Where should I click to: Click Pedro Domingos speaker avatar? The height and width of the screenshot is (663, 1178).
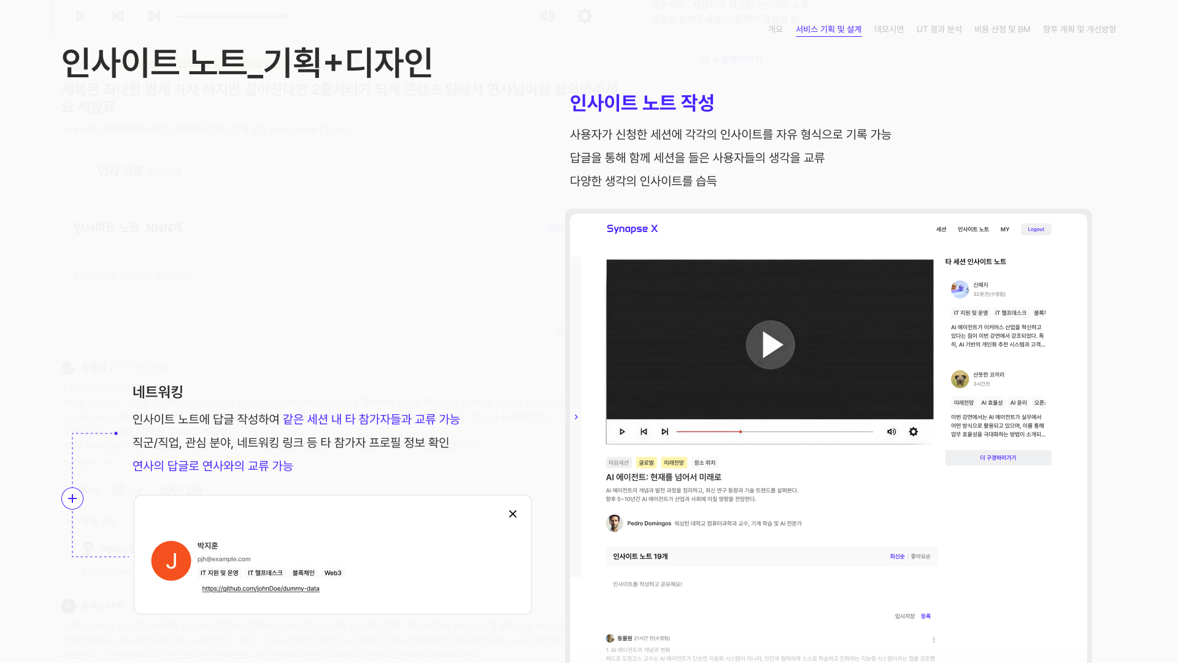[614, 523]
